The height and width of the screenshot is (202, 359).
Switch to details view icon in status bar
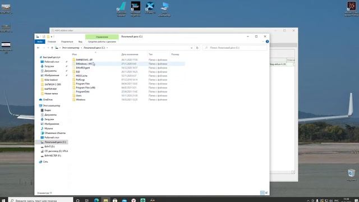pos(263,193)
